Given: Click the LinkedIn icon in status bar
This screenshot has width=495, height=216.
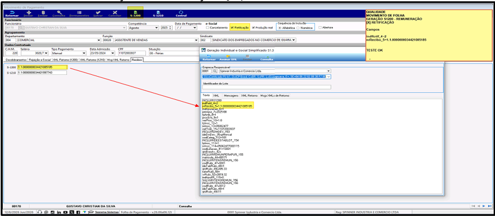Looking at the screenshot, I should pyautogui.click(x=59, y=212).
